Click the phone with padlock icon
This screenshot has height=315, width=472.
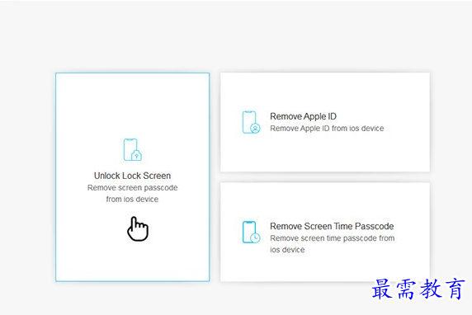133,149
